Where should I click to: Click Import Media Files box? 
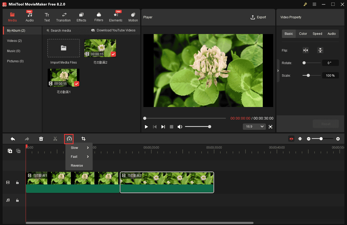pyautogui.click(x=64, y=48)
